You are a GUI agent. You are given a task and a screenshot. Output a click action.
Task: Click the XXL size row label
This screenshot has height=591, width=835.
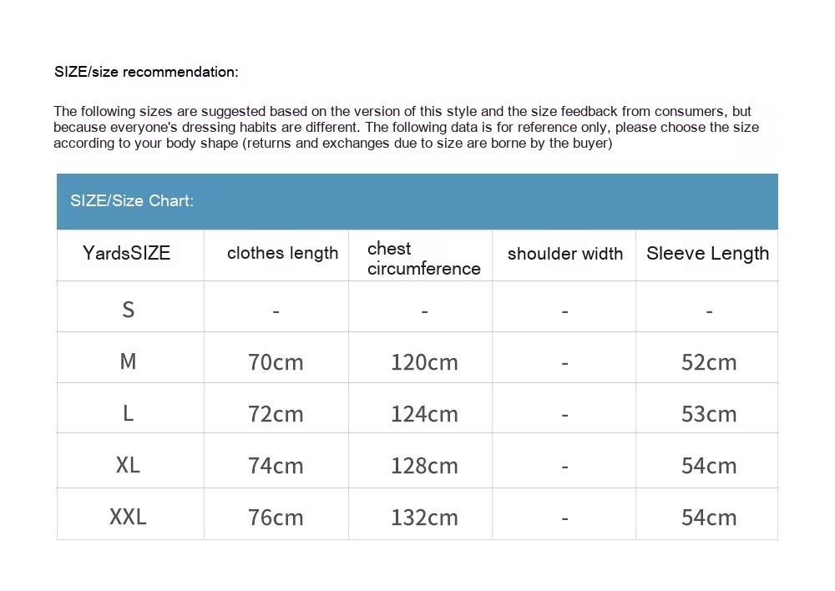(128, 517)
